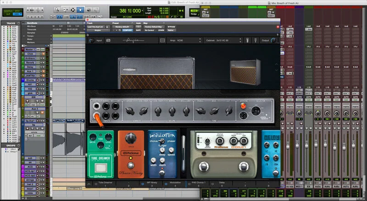
Task: Select SHUFFLE edit mode
Action: coord(8,11)
